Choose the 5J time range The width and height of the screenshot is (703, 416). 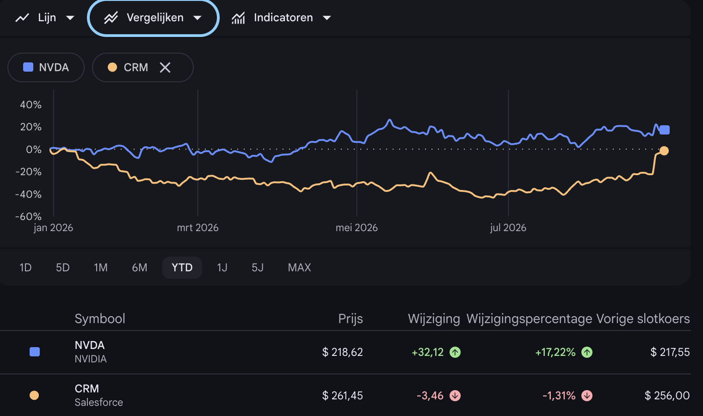(258, 268)
